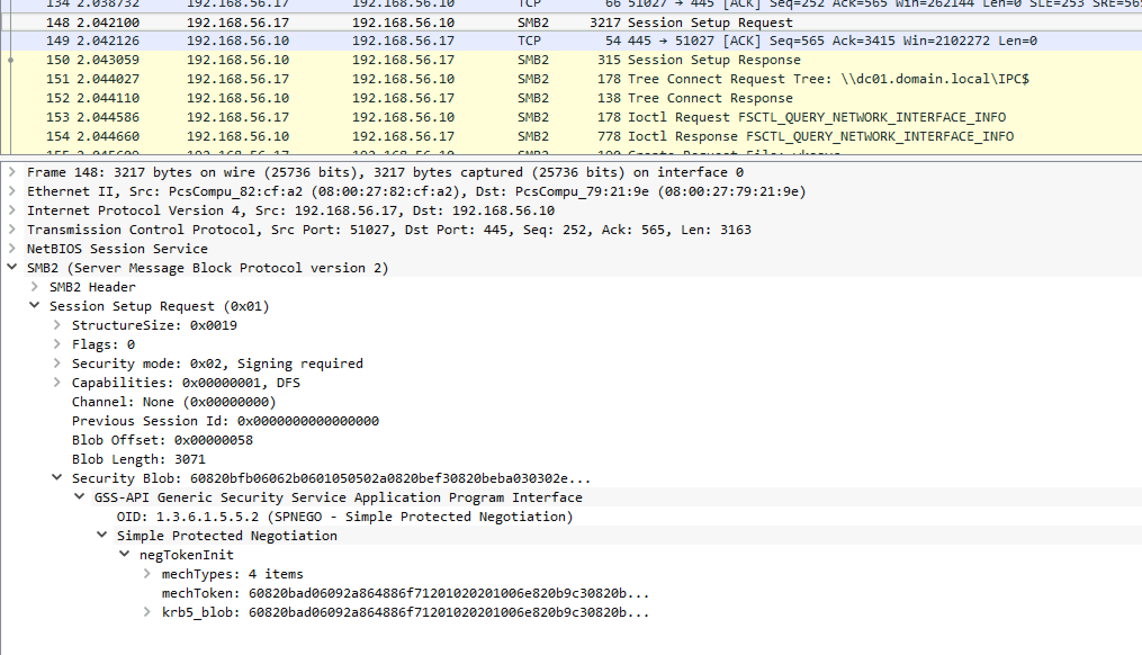Expand Internet Protocol Version 4 details
This screenshot has height=655, width=1142.
pyautogui.click(x=11, y=210)
